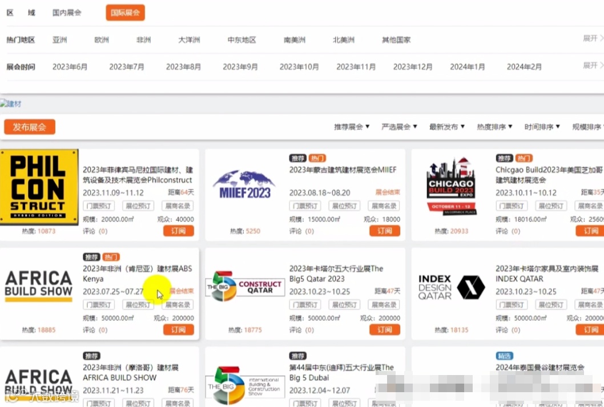Select the 国际展会 tab
The image size is (604, 407).
pyautogui.click(x=125, y=13)
